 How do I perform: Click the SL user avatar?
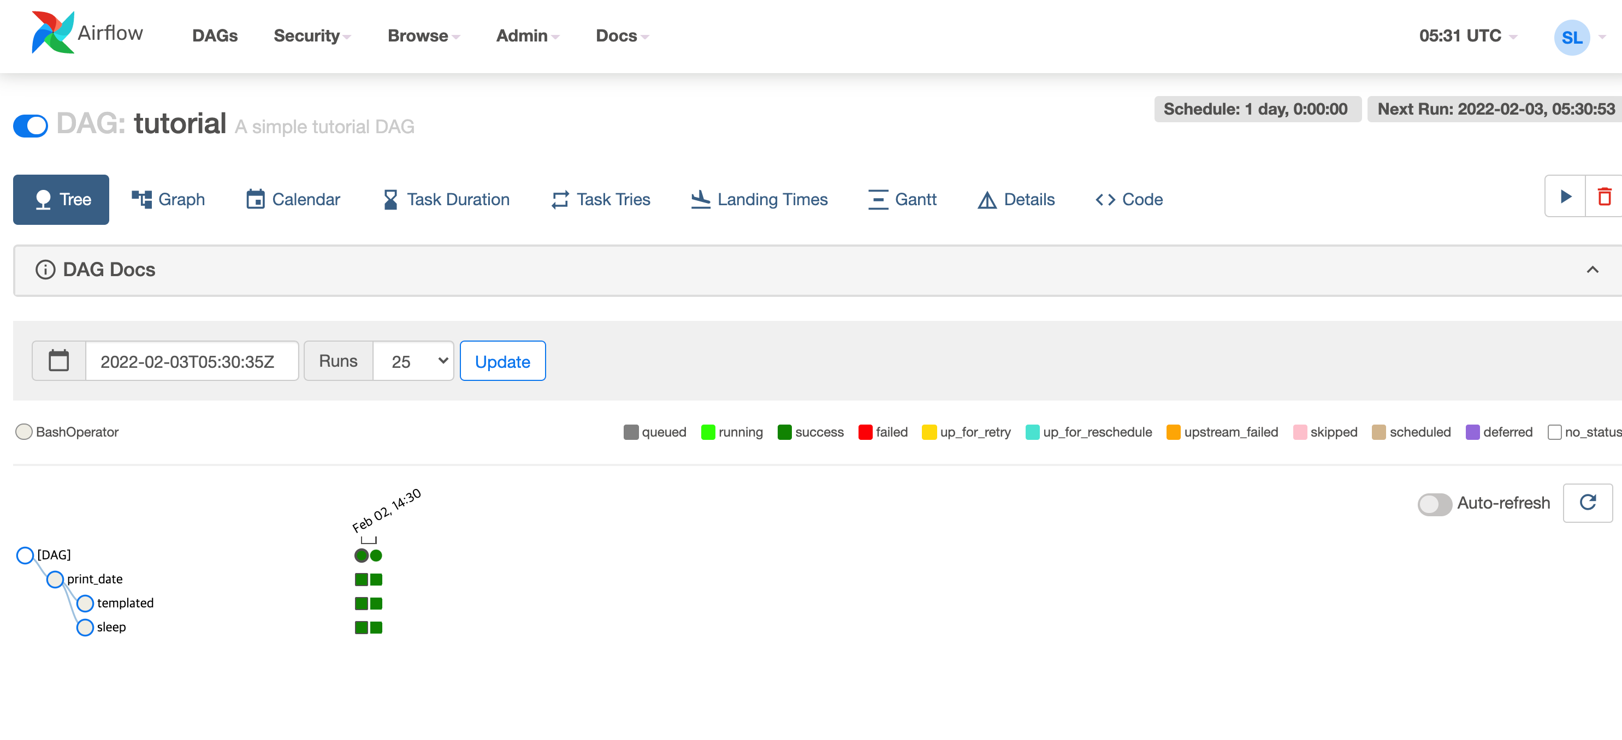[1571, 38]
